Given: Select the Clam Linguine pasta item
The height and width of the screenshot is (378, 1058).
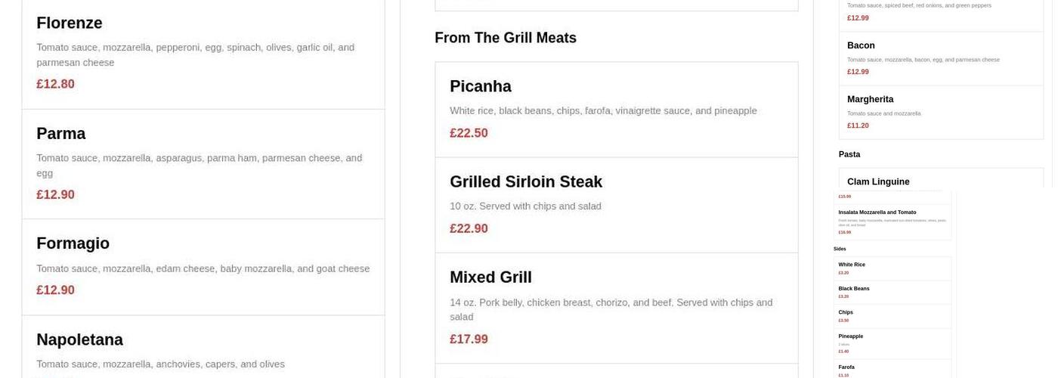Looking at the screenshot, I should tap(878, 181).
